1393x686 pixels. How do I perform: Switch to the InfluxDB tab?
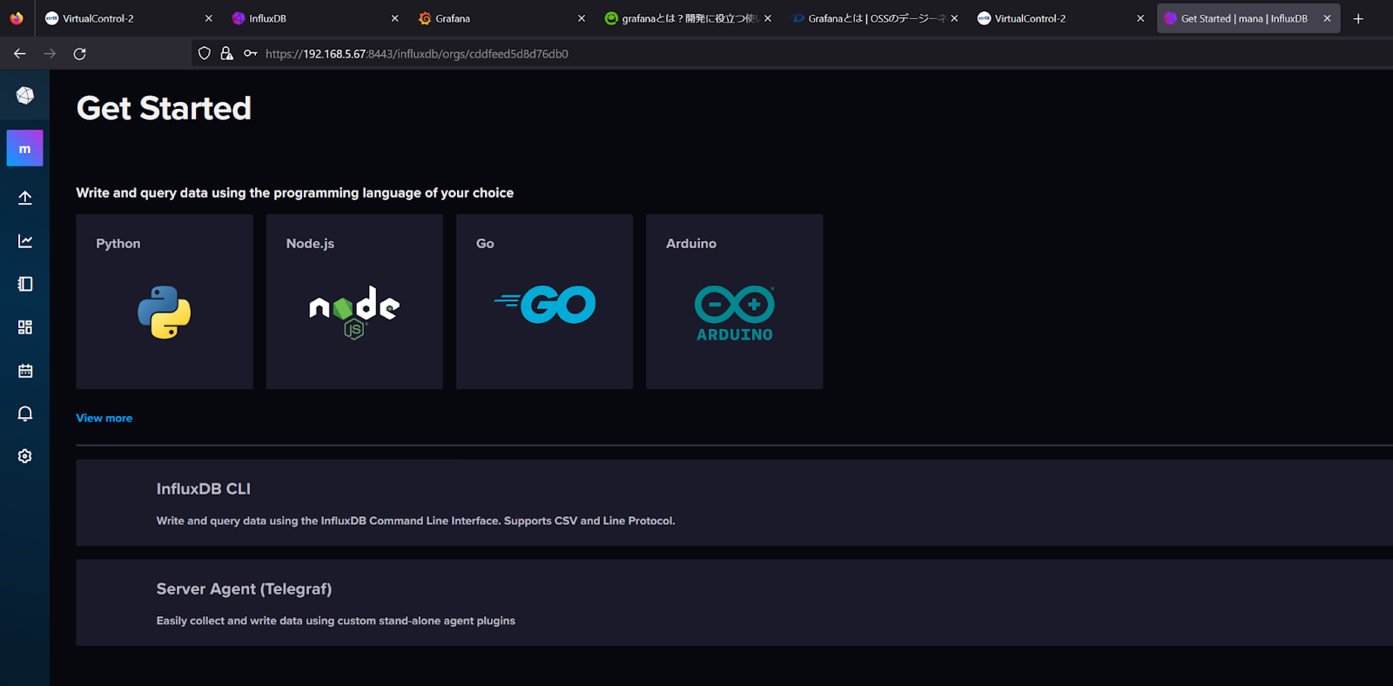(314, 18)
